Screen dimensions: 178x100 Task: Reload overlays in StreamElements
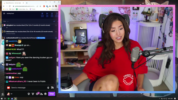click(57, 15)
